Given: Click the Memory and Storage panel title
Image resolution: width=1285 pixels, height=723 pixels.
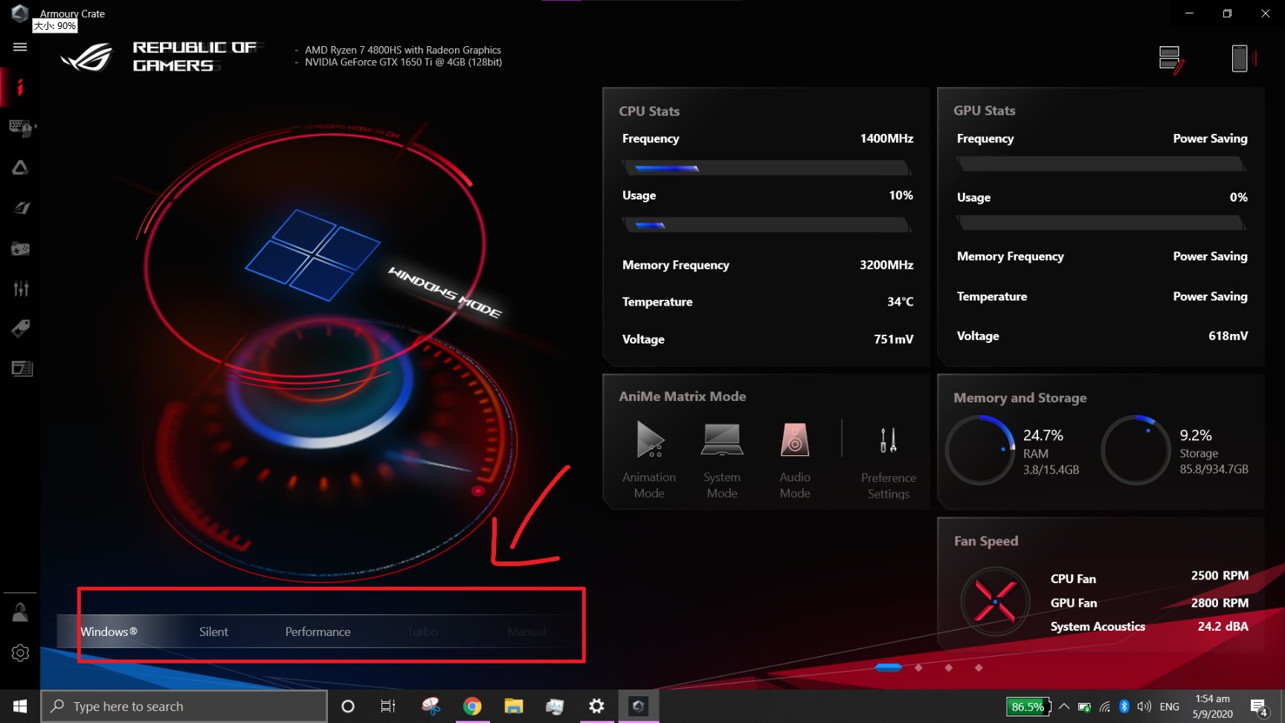Looking at the screenshot, I should tap(1020, 398).
